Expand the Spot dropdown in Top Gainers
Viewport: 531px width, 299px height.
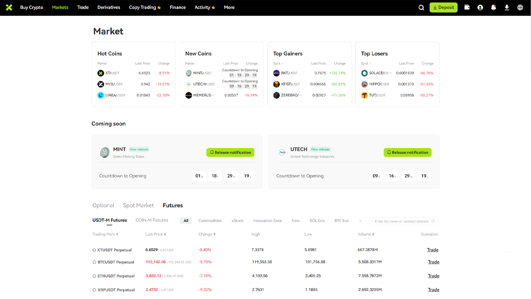277,63
